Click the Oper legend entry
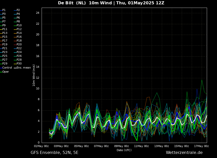The height and width of the screenshot is (158, 217). click(5, 72)
